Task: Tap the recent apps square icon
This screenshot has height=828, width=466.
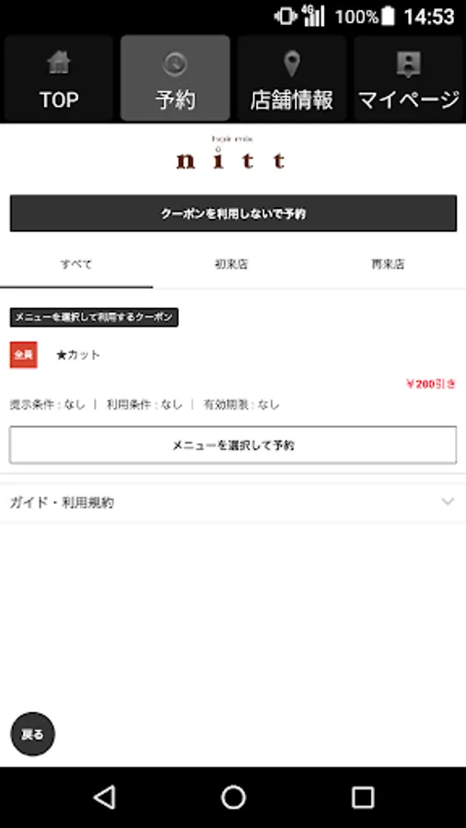Action: tap(363, 797)
